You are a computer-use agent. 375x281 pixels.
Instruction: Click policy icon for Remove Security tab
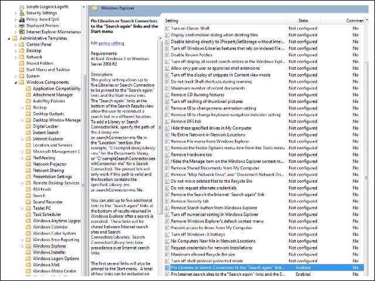(167, 201)
